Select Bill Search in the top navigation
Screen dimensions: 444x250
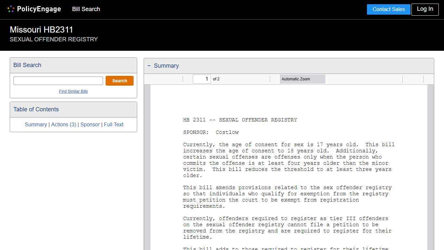click(86, 9)
